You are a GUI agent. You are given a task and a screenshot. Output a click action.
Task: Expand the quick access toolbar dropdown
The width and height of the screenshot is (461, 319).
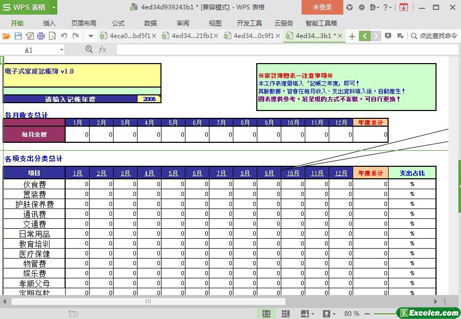pyautogui.click(x=91, y=36)
